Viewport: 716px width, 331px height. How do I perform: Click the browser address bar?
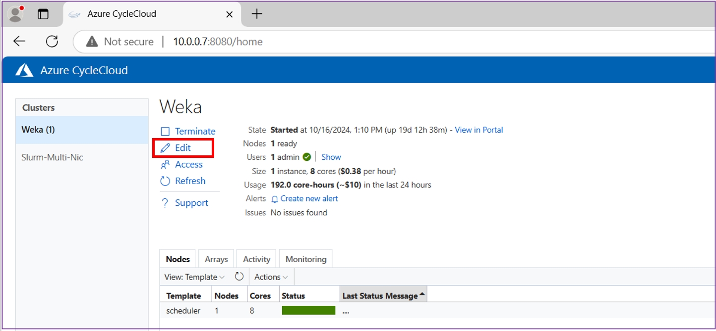(x=347, y=42)
